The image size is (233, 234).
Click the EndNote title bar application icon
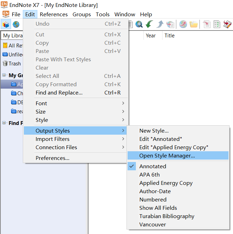[4, 4]
